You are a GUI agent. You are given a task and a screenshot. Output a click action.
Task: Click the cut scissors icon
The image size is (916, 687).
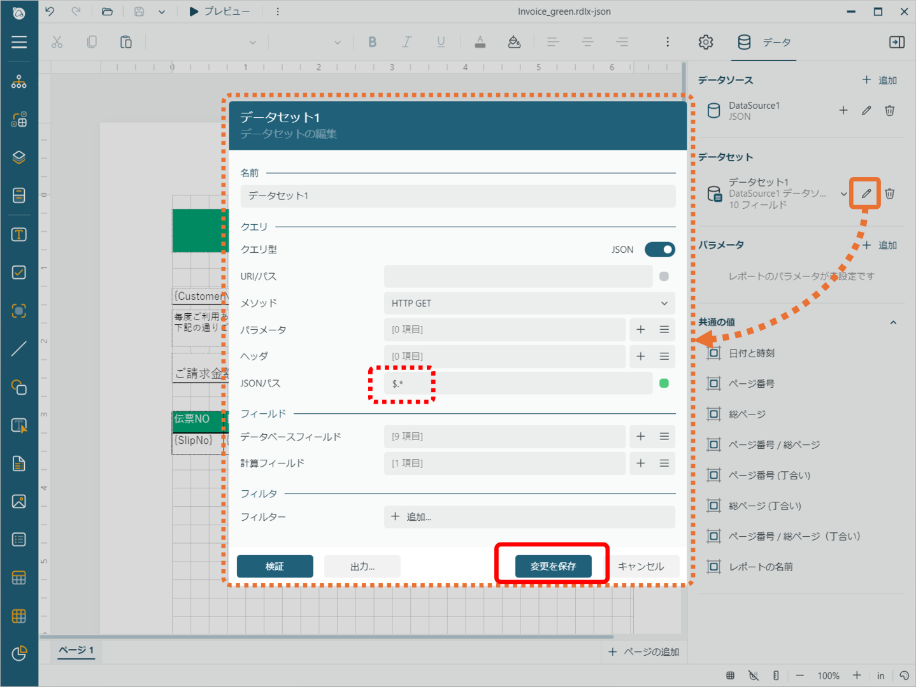[57, 42]
